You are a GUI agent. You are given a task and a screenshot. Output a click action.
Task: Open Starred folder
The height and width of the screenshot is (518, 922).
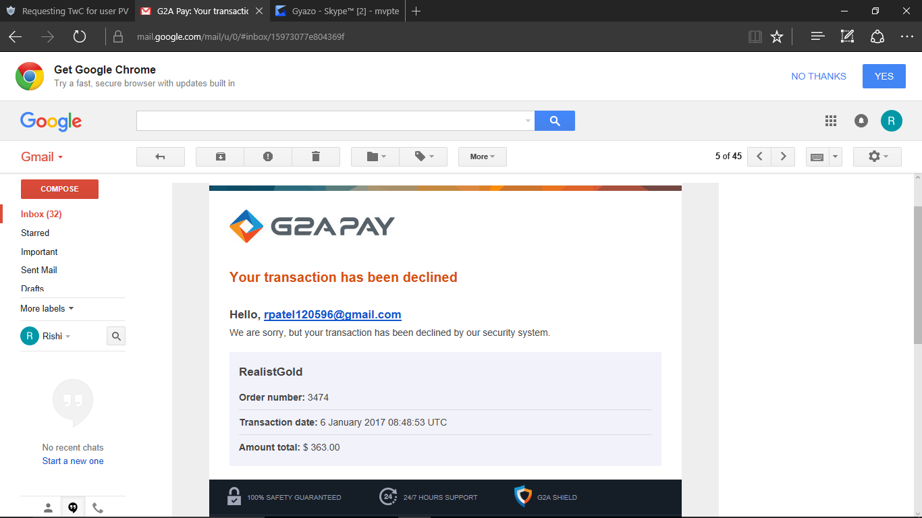click(x=35, y=233)
